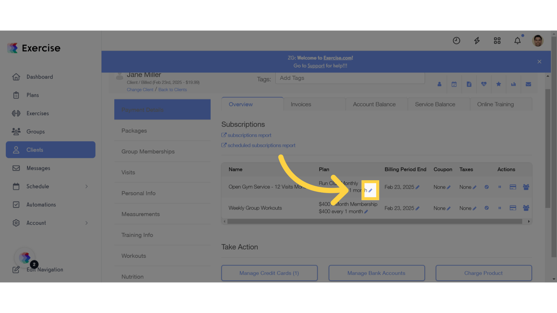Click the lightning bolt quick actions icon

click(477, 40)
